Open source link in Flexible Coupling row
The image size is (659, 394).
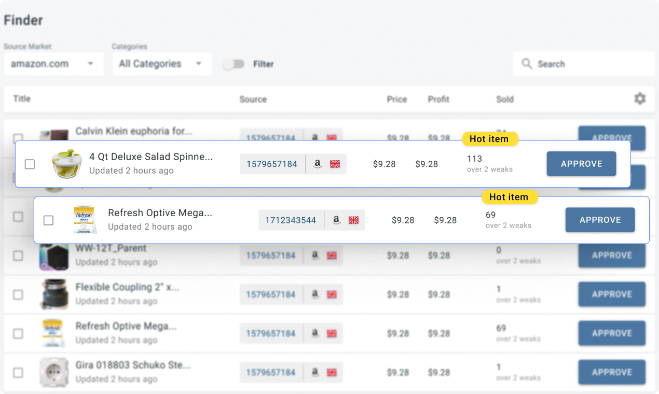tap(271, 294)
